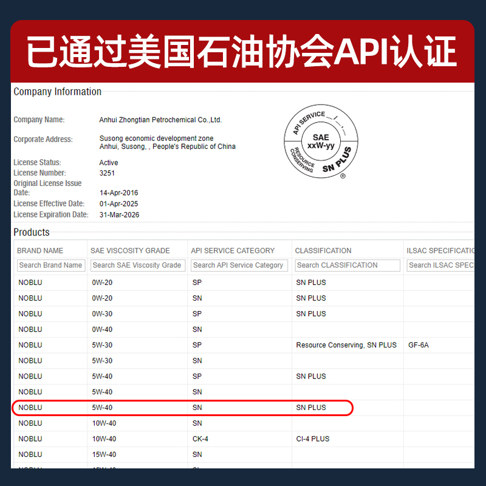486x486 pixels.
Task: Select the 0W-30 viscosity grade cell
Action: pyautogui.click(x=102, y=313)
